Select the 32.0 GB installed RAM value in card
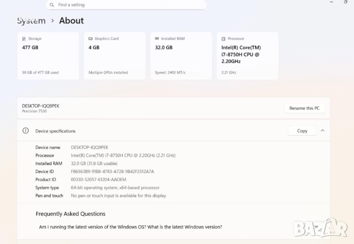354x244 pixels. (164, 48)
